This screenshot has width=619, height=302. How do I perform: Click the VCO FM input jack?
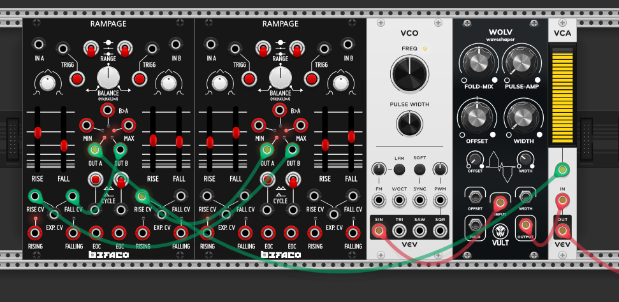379,201
